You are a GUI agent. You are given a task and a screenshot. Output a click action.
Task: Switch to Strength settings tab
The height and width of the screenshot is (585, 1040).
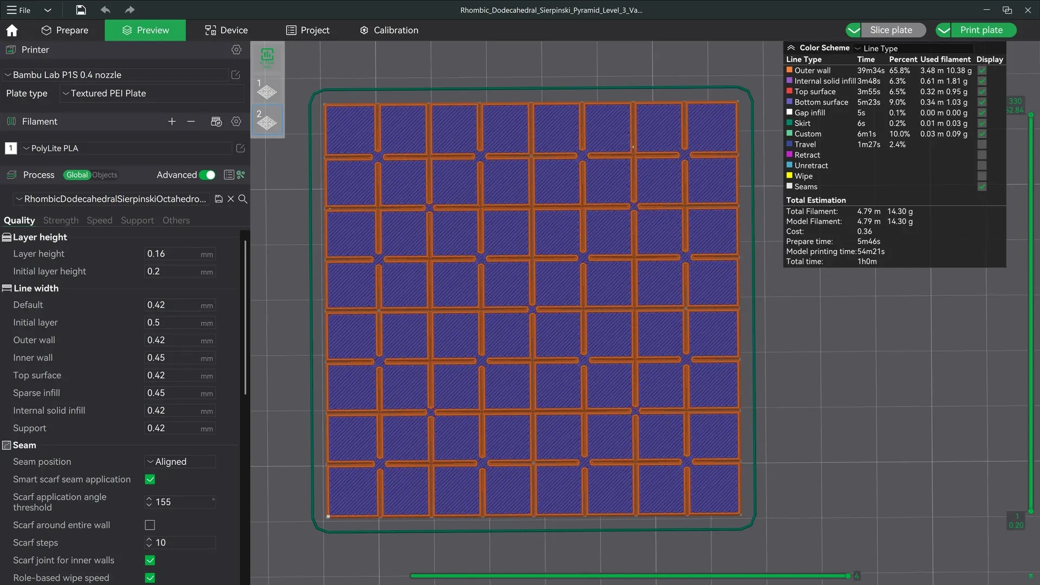point(61,220)
